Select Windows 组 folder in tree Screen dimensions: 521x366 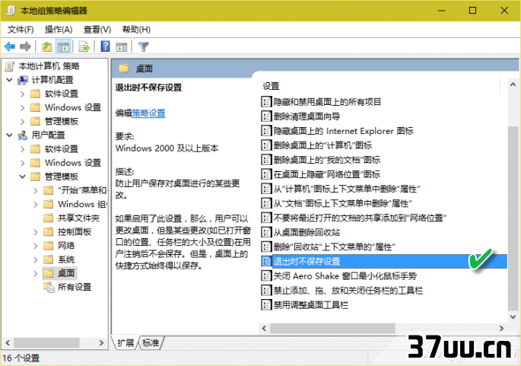(81, 204)
